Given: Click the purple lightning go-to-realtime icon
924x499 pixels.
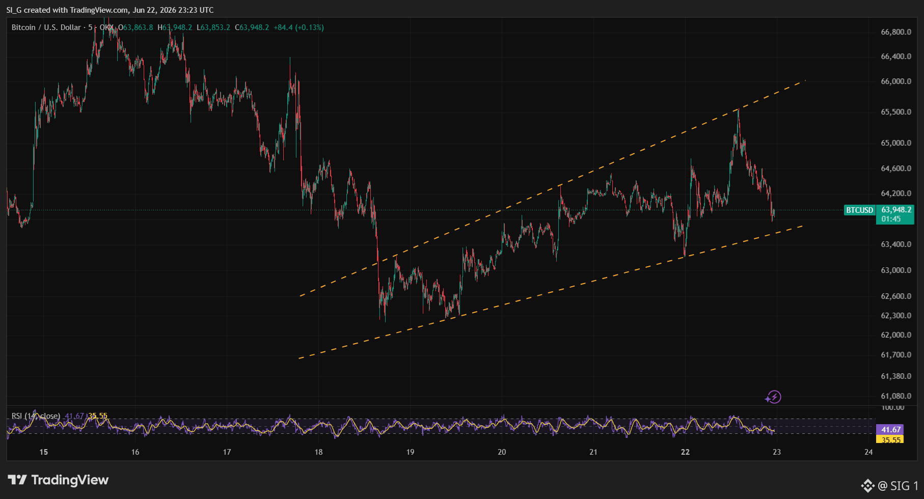Looking at the screenshot, I should pos(774,397).
